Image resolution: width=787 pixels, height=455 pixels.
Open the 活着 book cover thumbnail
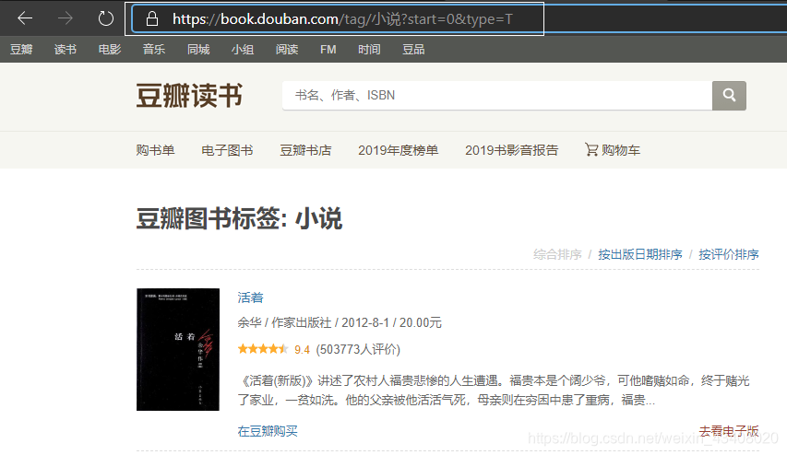point(178,349)
